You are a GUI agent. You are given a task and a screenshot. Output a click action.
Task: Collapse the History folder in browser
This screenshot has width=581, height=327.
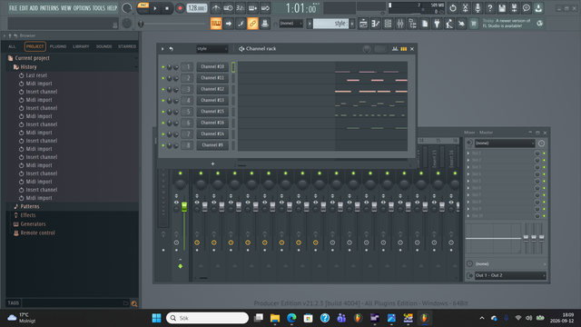[x=28, y=67]
